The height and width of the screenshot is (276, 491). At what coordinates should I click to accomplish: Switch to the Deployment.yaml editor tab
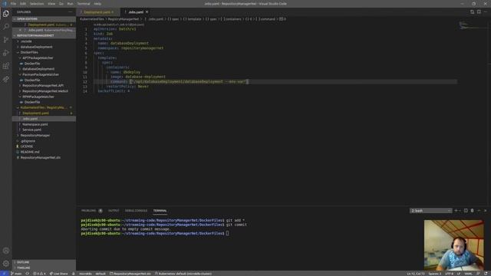point(98,12)
